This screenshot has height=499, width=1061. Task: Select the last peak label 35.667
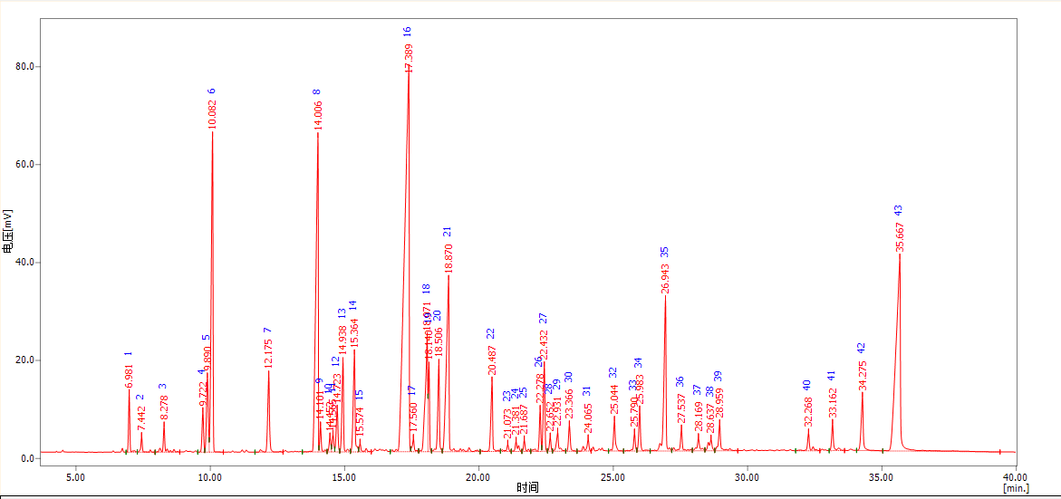pos(900,236)
